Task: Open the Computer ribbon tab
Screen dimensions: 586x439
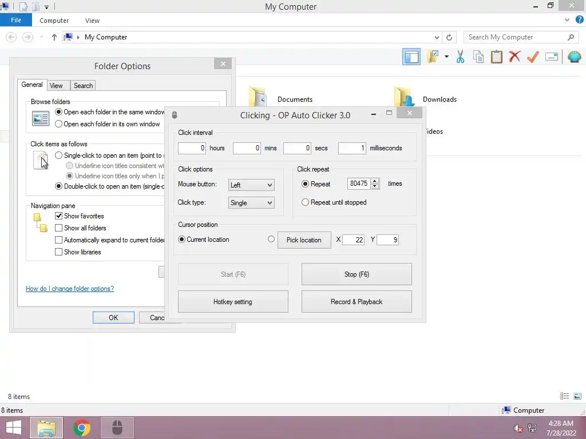Action: [54, 21]
